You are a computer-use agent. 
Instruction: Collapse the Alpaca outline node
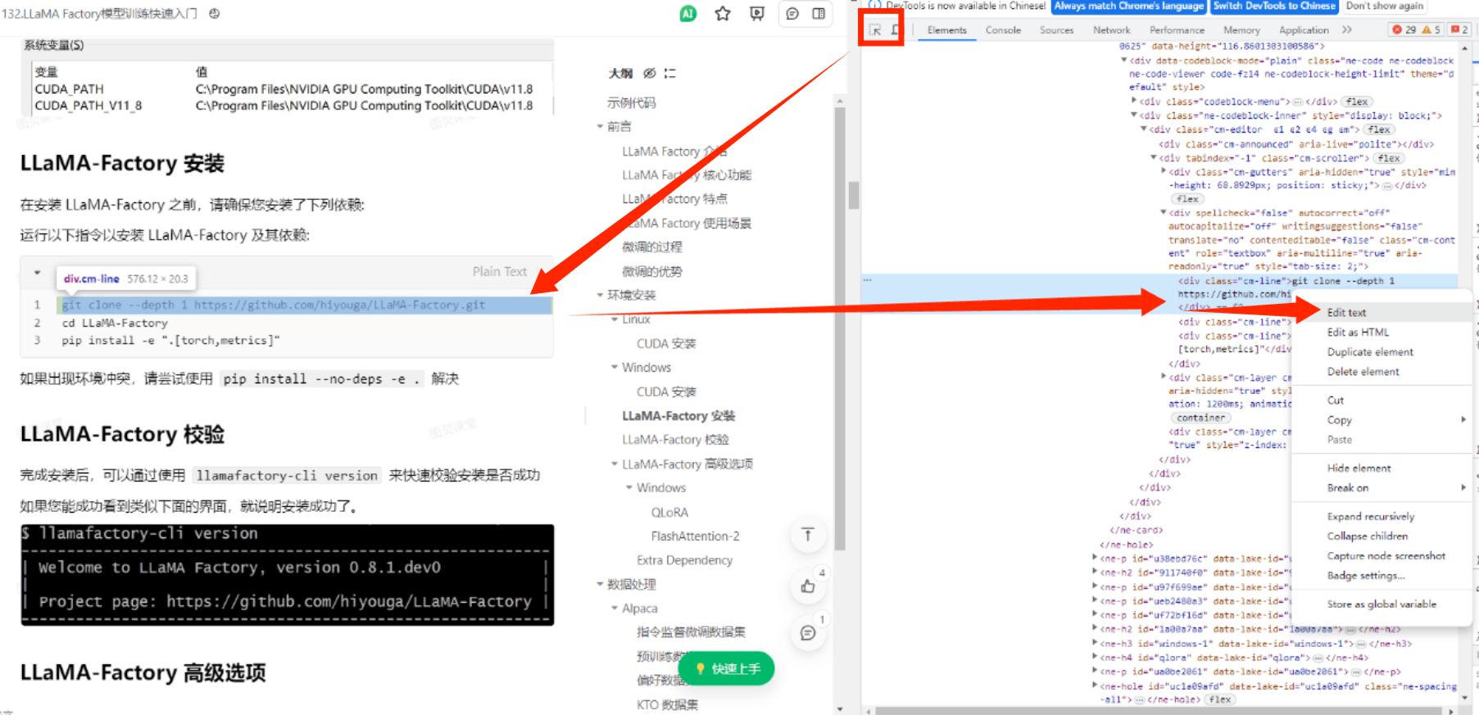(615, 609)
